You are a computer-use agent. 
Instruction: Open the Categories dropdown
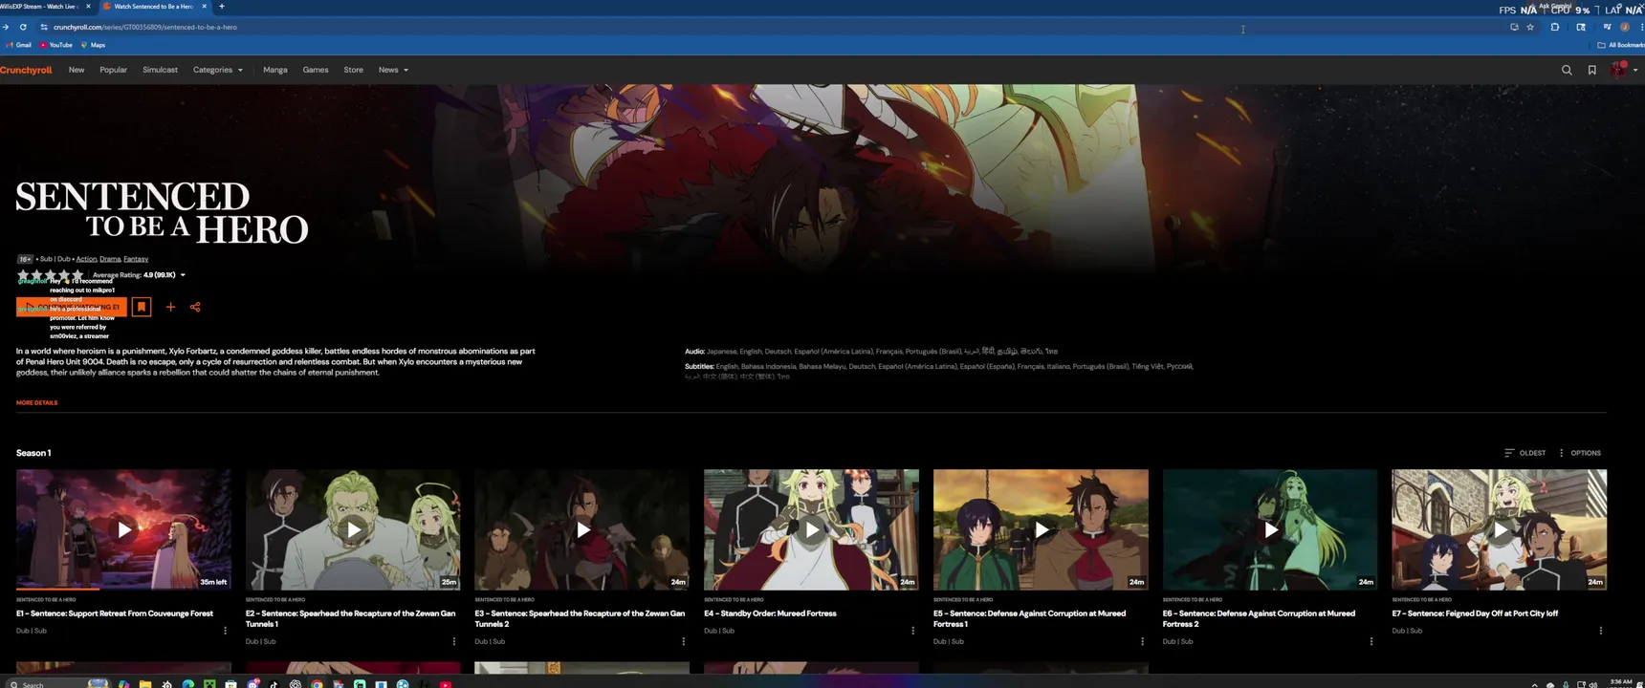pos(218,70)
